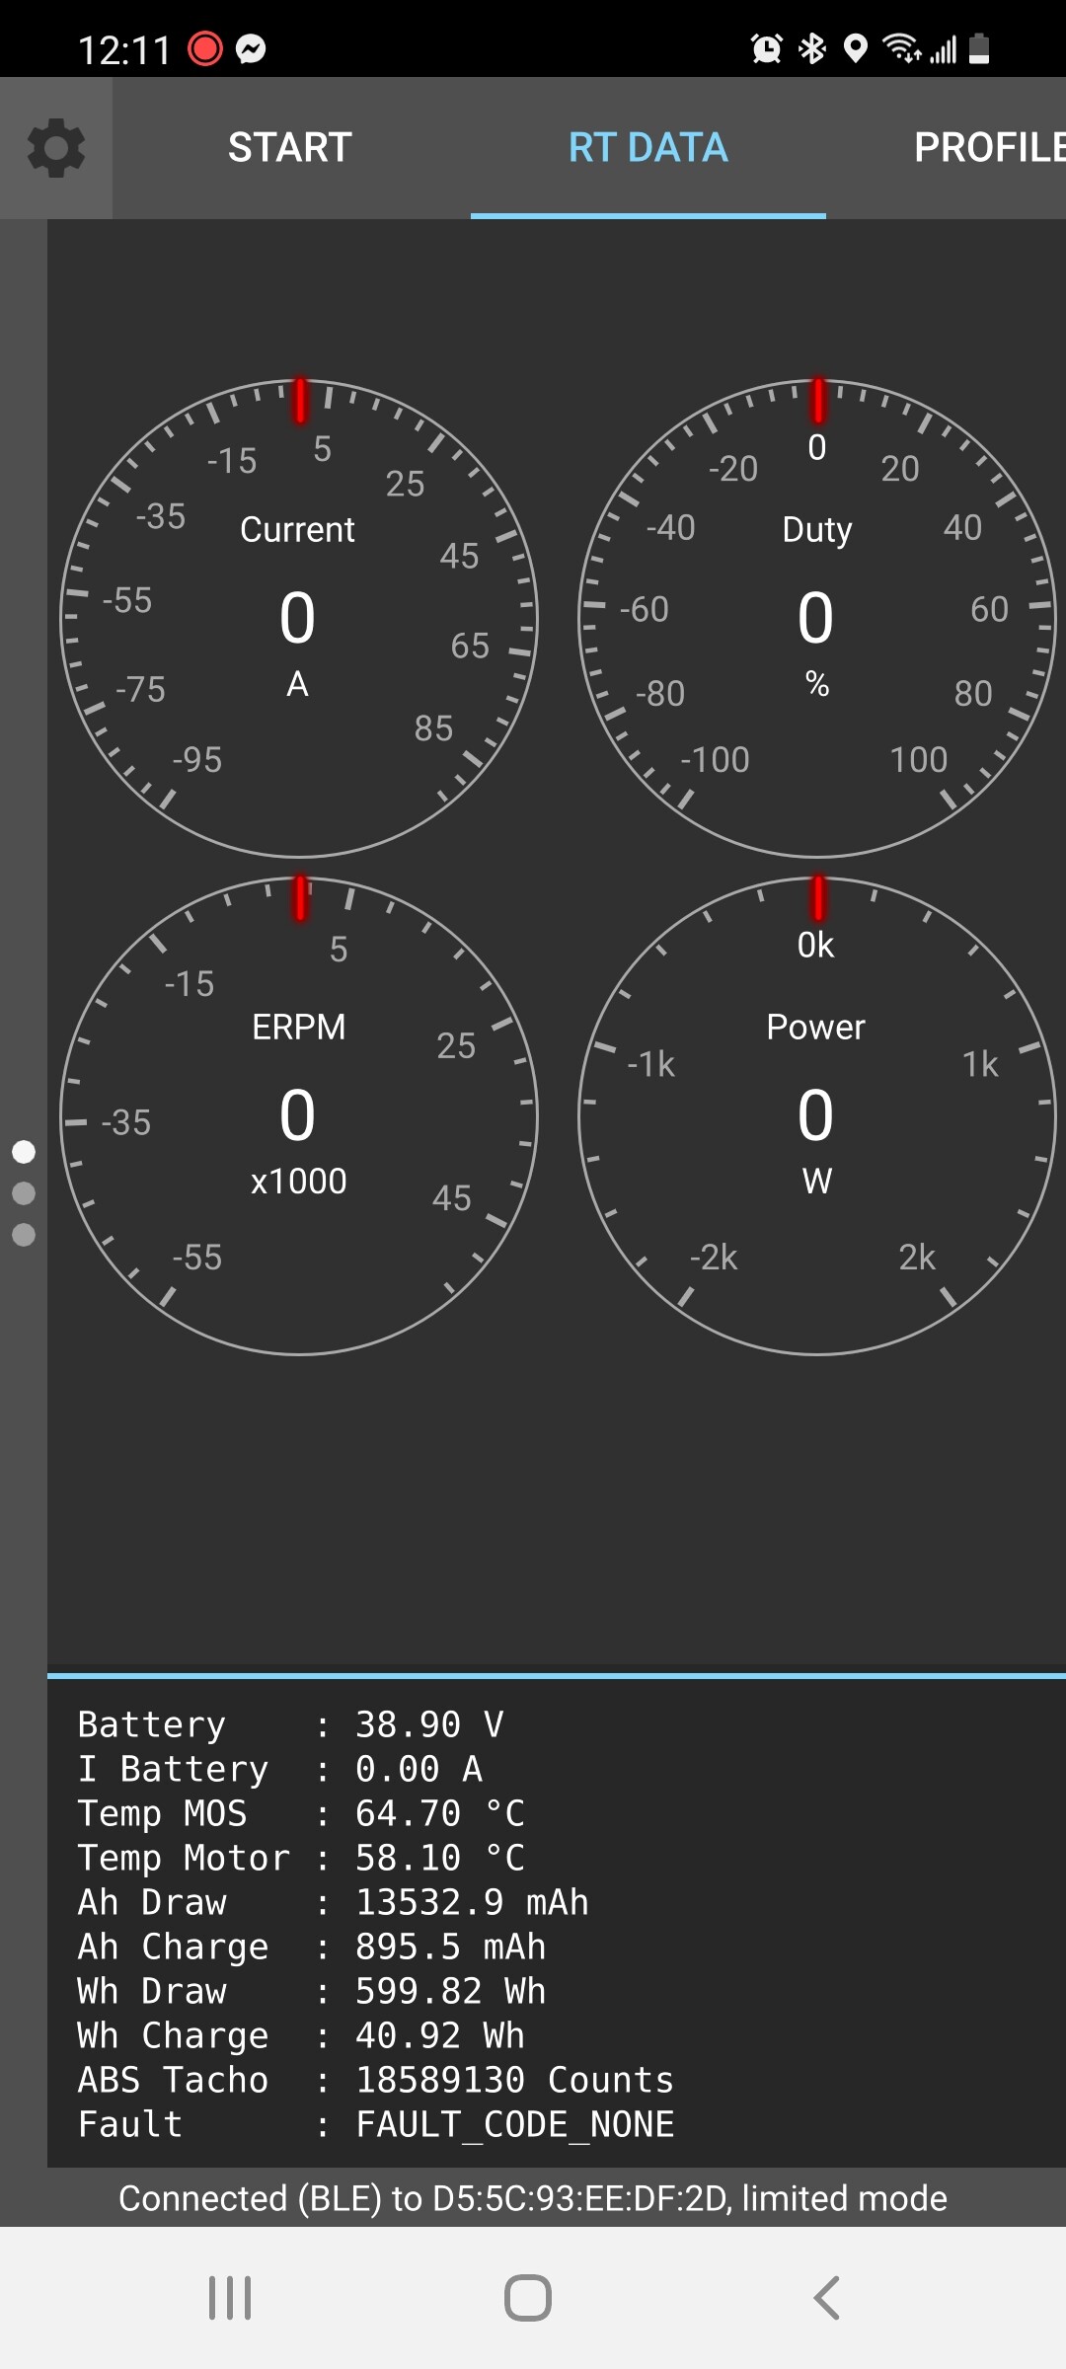Tap the ERPM gauge dial

tap(299, 1115)
